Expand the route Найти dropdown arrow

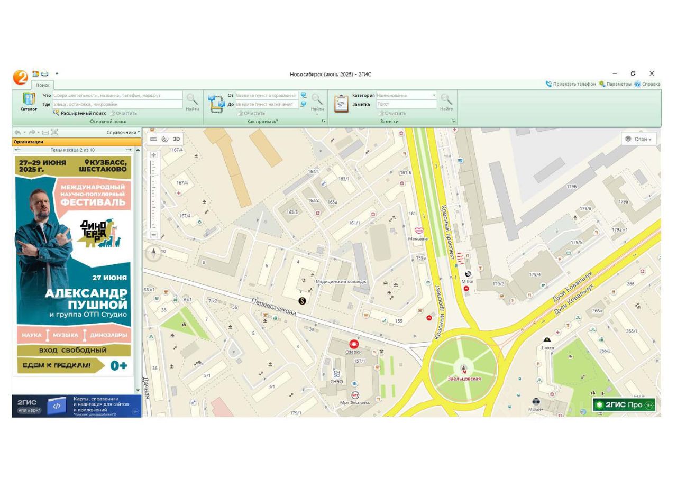point(317,114)
